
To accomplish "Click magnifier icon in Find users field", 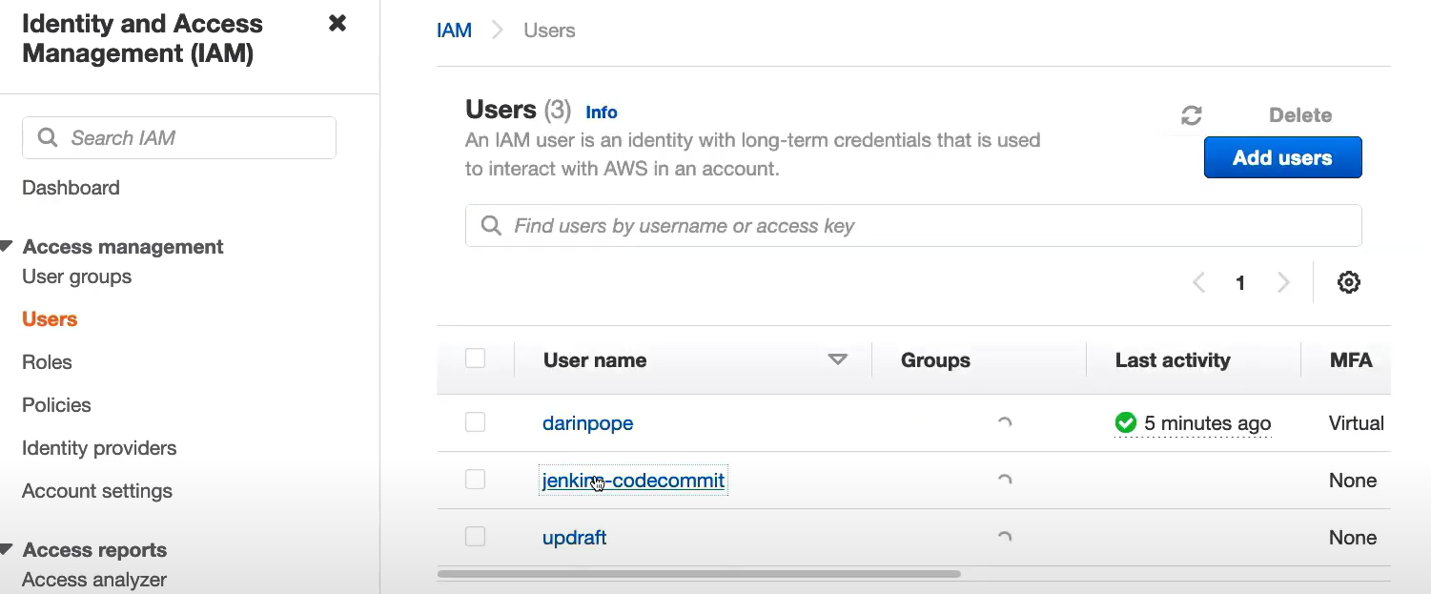I will (491, 226).
